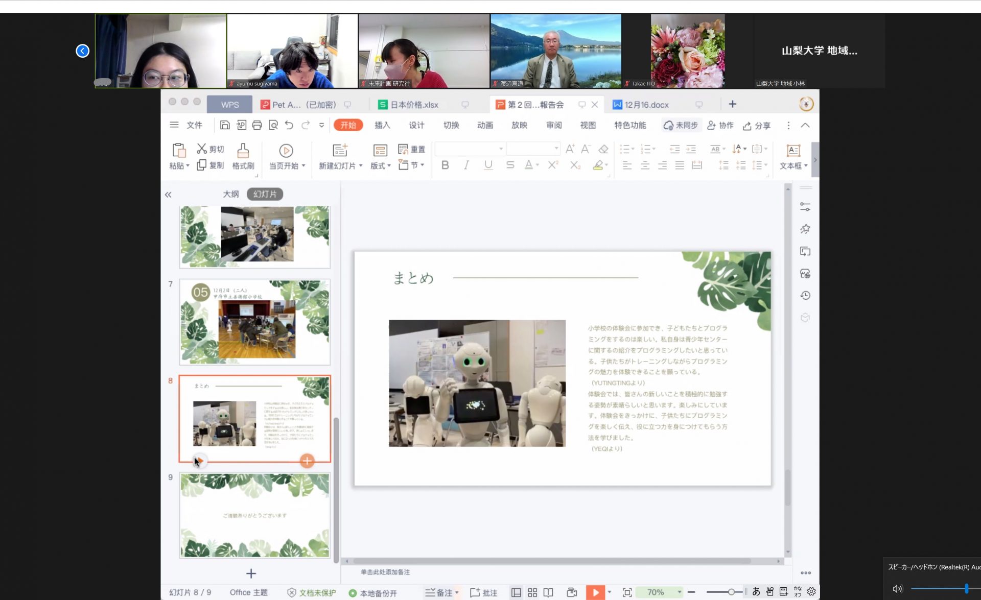This screenshot has height=600, width=981.
Task: Click the New Slide icon
Action: coord(340,150)
